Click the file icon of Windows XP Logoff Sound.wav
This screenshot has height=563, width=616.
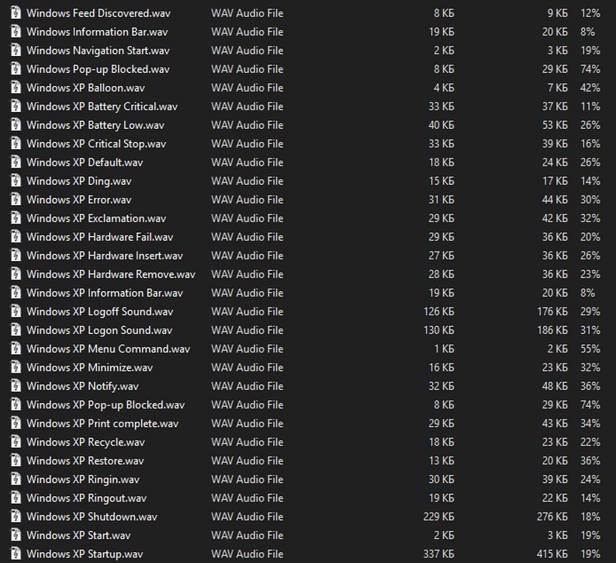click(16, 311)
